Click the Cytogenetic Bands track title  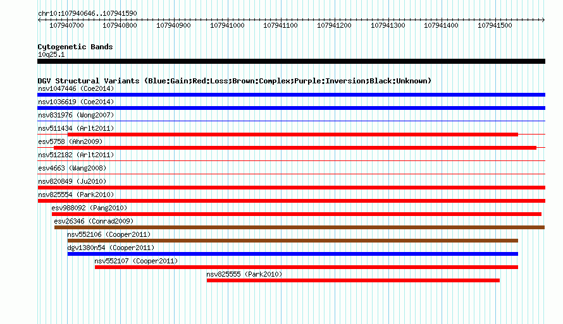coord(75,47)
